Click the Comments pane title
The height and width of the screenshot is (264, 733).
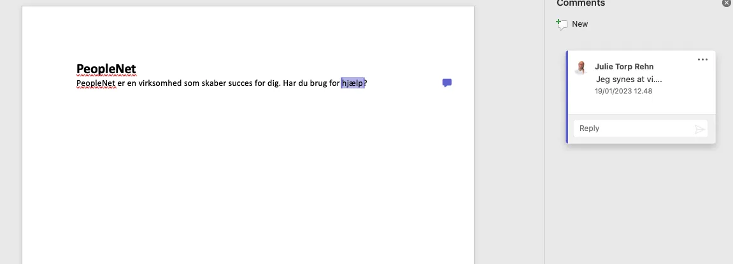tap(581, 3)
